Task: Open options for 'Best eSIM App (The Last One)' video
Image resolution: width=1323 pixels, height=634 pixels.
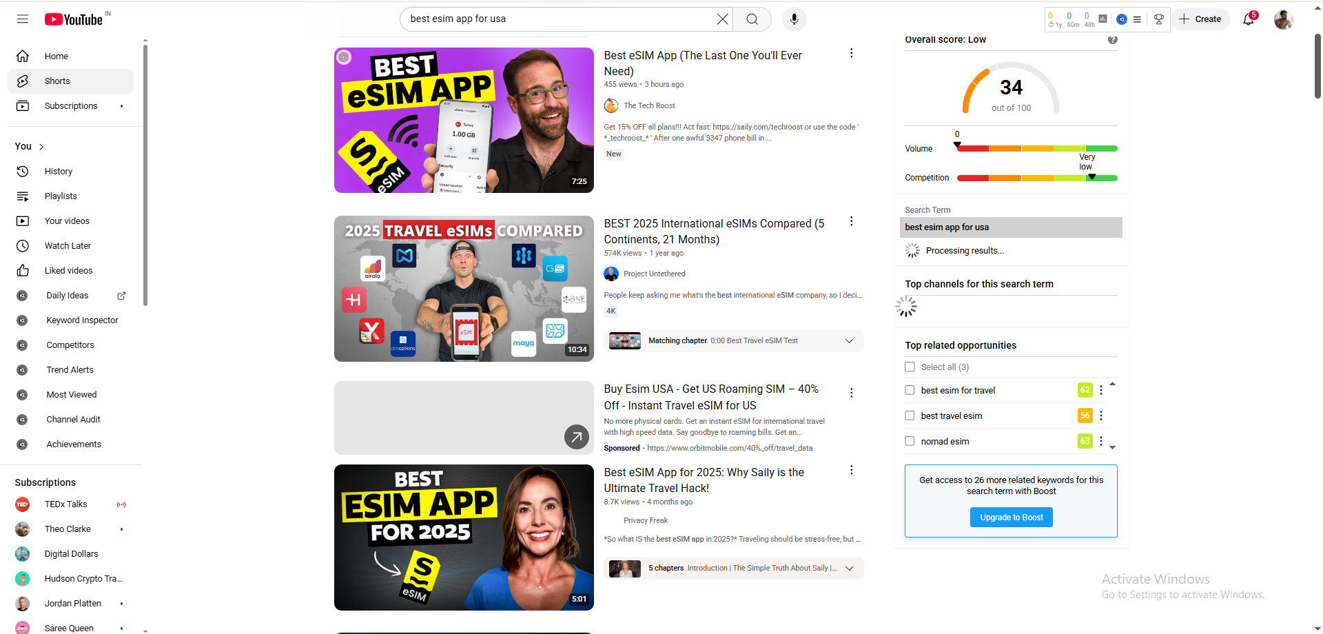Action: tap(852, 53)
